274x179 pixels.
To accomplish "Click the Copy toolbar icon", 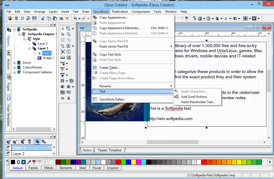I will pos(49,18).
